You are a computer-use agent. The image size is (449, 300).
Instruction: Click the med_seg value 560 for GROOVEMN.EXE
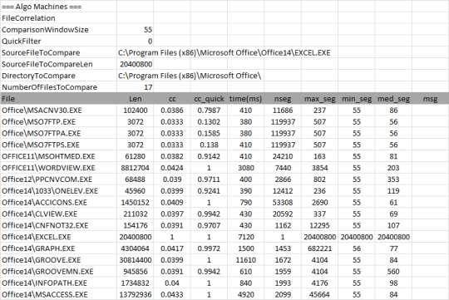pyautogui.click(x=393, y=272)
